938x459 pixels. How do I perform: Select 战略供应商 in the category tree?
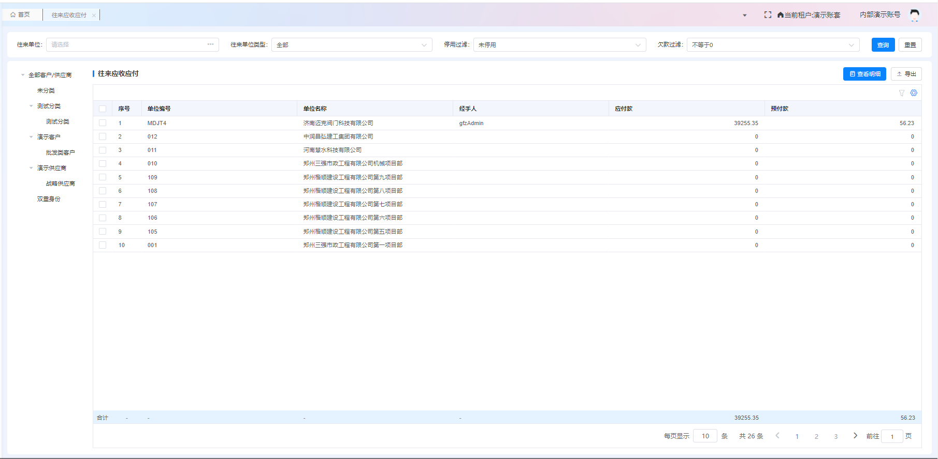[60, 183]
